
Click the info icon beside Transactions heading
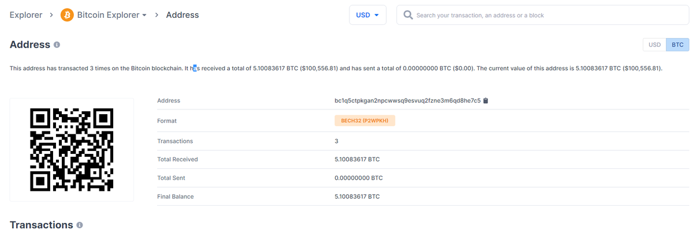[x=80, y=225]
